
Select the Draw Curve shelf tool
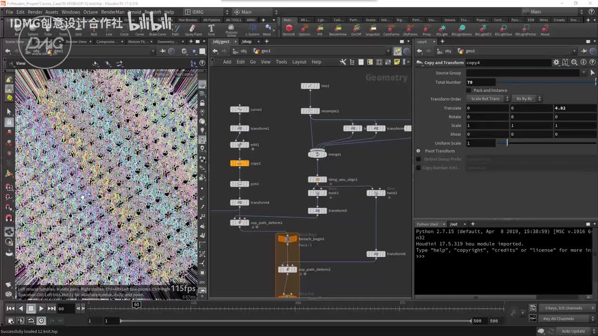(x=157, y=29)
